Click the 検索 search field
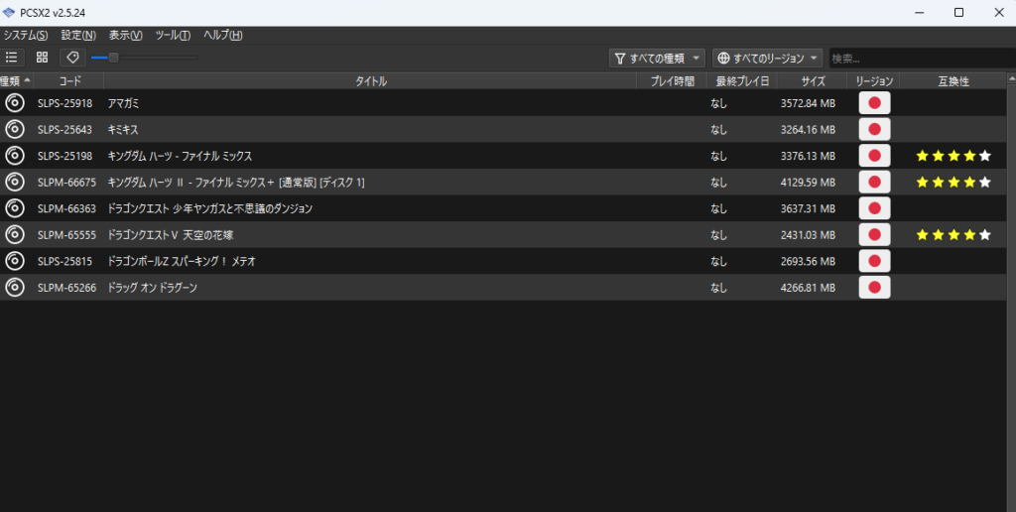 [923, 59]
